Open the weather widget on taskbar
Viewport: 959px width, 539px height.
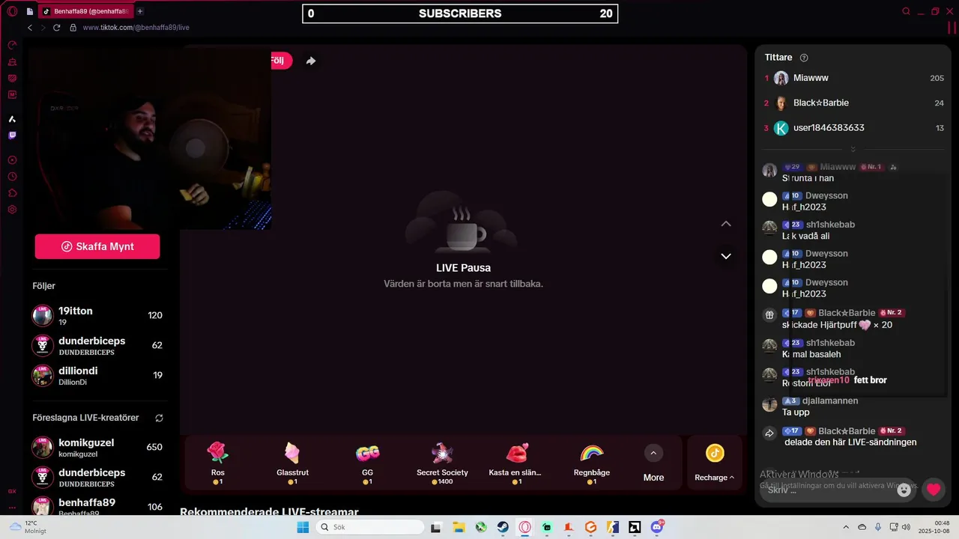click(x=27, y=527)
